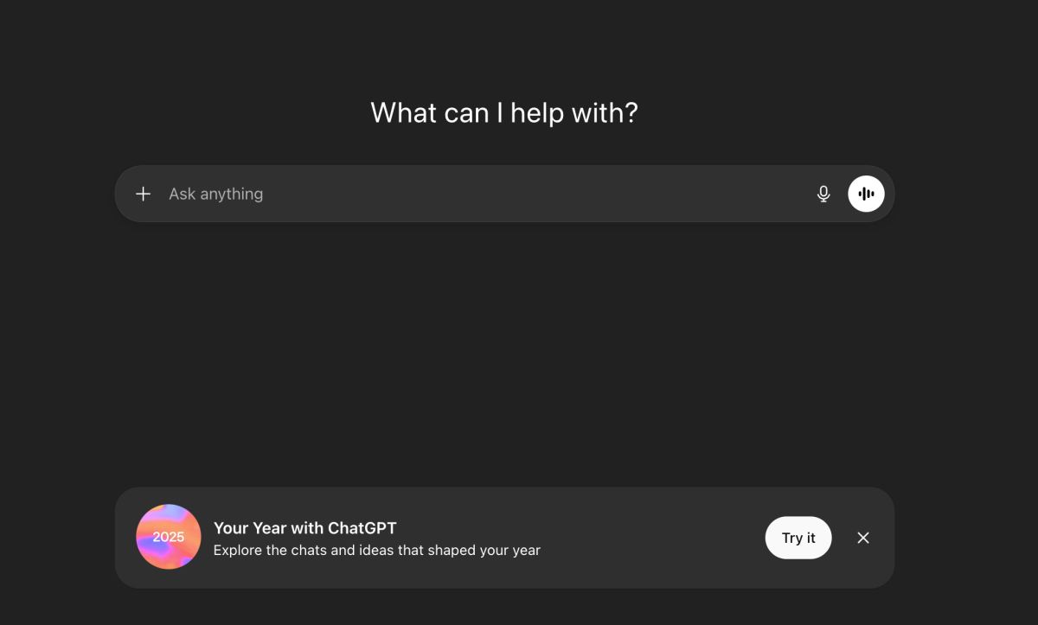Click the word help in the greeting

(x=536, y=113)
